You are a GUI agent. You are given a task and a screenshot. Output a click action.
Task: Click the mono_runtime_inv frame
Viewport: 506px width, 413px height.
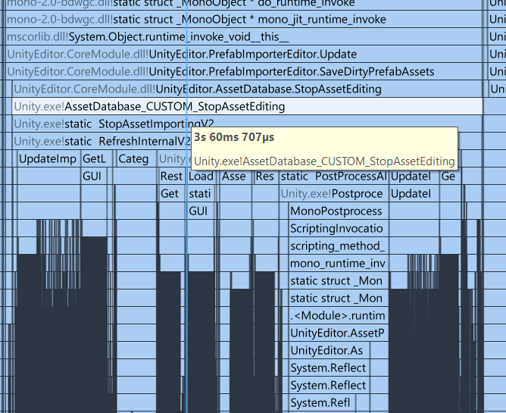[x=339, y=264]
